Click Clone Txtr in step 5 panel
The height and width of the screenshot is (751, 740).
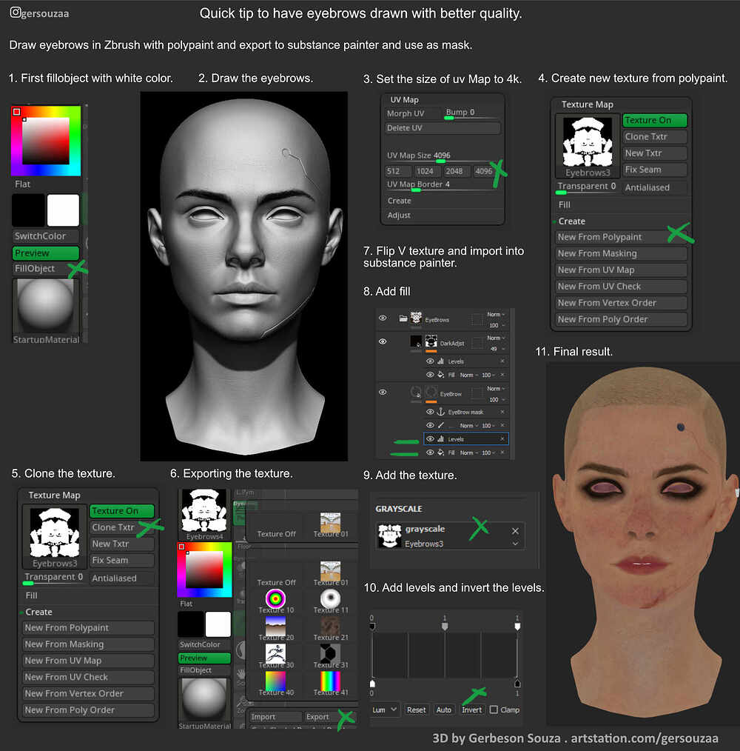(x=122, y=527)
